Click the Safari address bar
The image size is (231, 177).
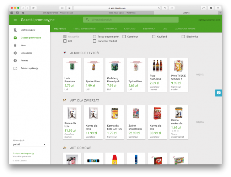pos(117,8)
